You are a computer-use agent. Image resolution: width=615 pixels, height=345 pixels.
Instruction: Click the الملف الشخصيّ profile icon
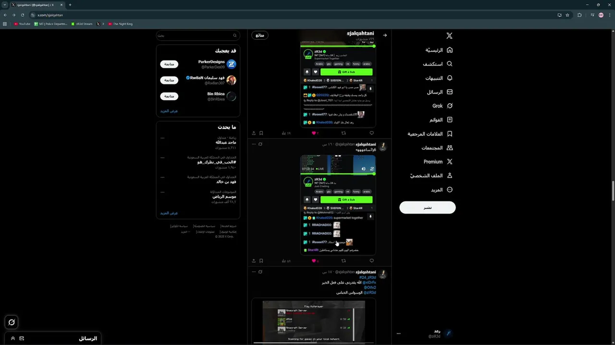(450, 175)
